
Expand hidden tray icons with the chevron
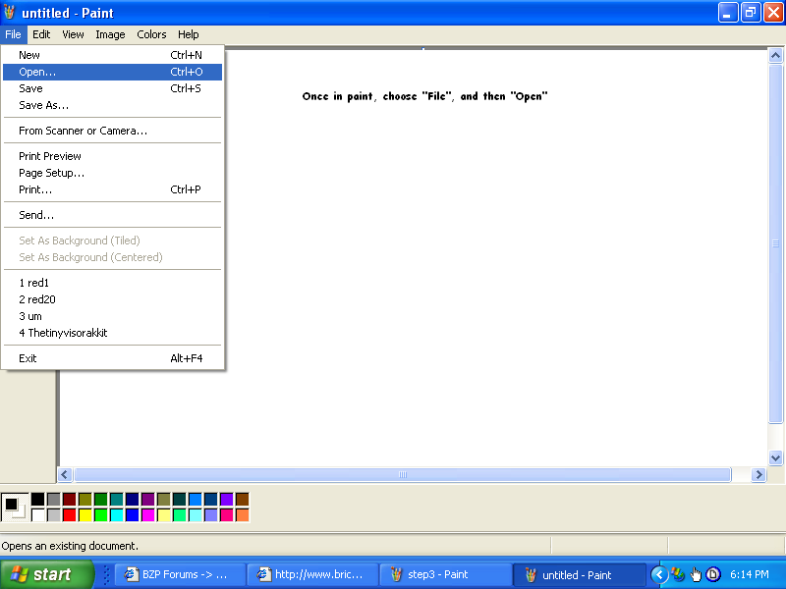[659, 574]
